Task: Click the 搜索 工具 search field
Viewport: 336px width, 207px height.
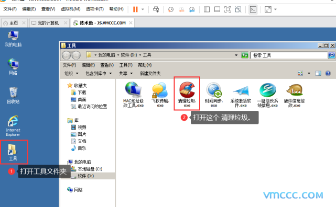Action: (289, 55)
